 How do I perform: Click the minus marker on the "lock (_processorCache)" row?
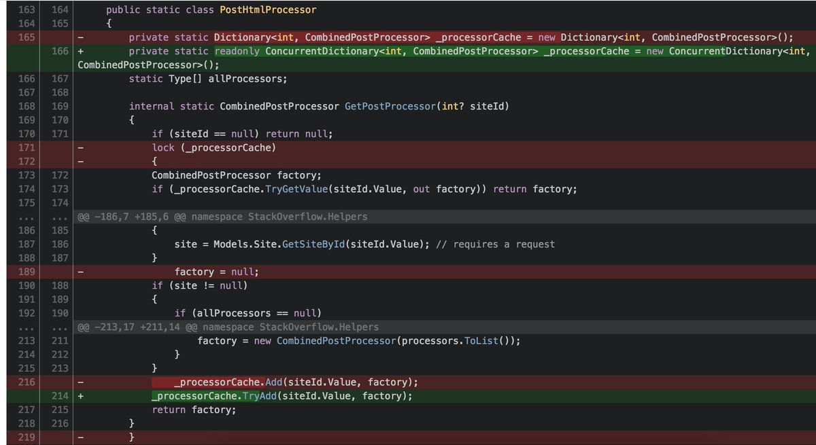[x=82, y=147]
